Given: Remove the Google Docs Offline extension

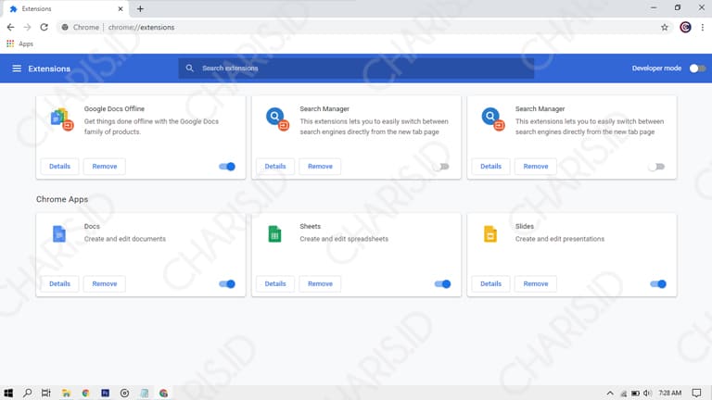Looking at the screenshot, I should click(x=105, y=167).
